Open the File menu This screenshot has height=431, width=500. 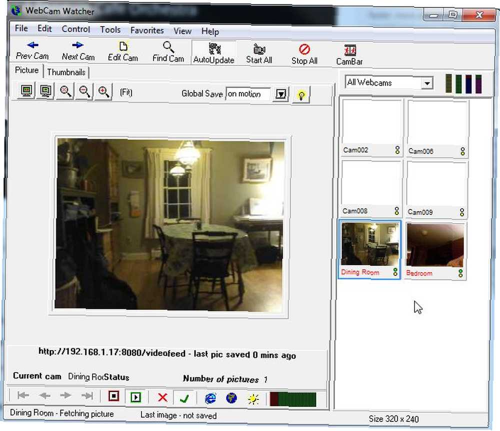point(21,28)
